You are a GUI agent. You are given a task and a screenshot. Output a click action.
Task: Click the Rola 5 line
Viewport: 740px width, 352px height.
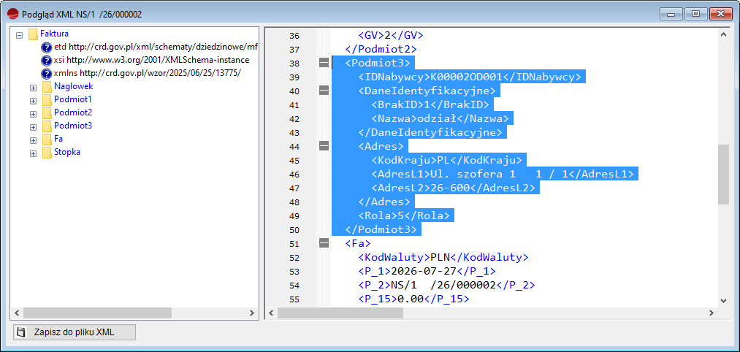pos(403,215)
